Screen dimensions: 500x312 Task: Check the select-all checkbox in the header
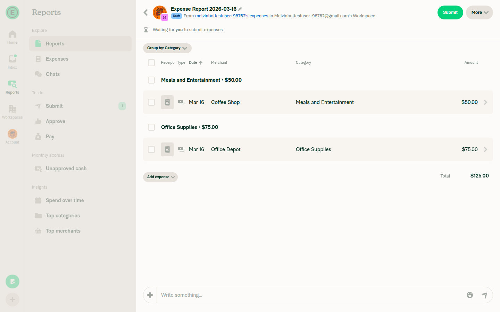(151, 63)
